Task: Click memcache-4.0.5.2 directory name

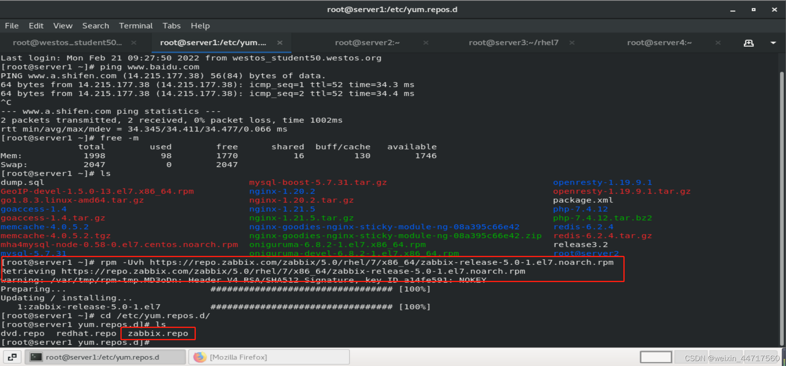Action: (x=45, y=227)
